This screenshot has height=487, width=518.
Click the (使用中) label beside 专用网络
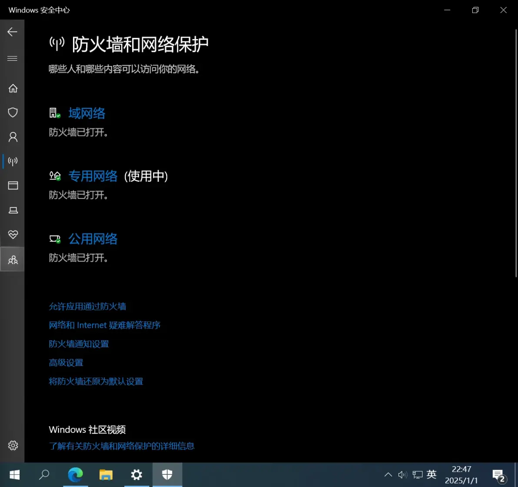(146, 176)
